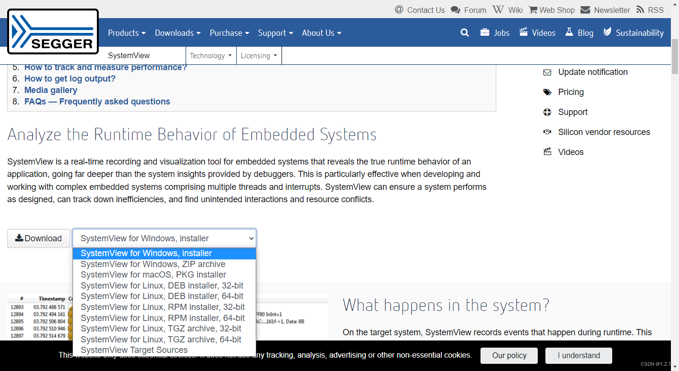Select Linux RPM installer, 32-bit option
This screenshot has height=371, width=679.
pos(164,307)
